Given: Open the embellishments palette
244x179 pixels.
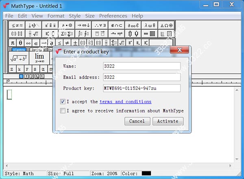Looking at the screenshot, I should click(x=50, y=25).
